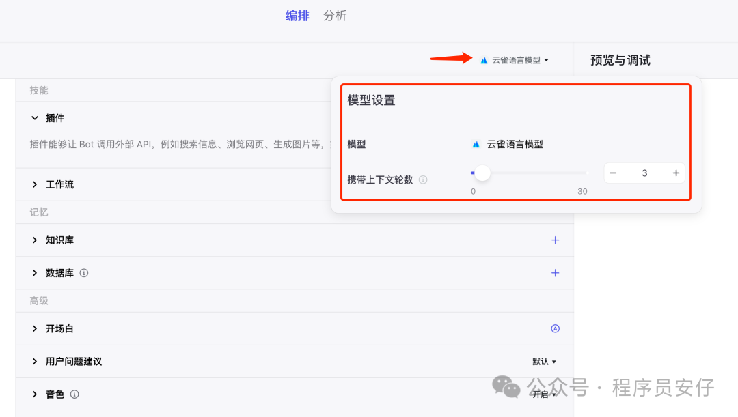Image resolution: width=738 pixels, height=417 pixels.
Task: Click the context rounds value field showing 3
Action: click(644, 173)
